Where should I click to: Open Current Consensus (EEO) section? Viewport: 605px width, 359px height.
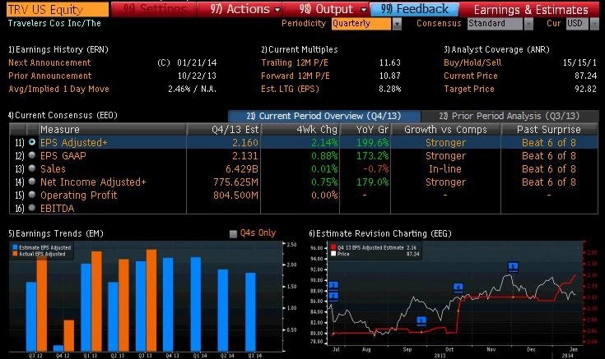63,115
